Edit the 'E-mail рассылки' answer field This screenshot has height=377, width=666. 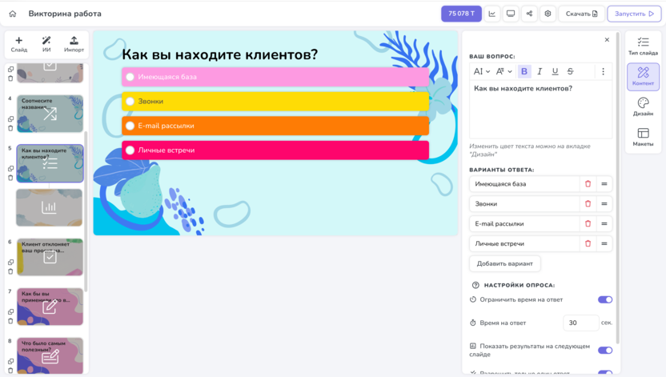pyautogui.click(x=524, y=224)
